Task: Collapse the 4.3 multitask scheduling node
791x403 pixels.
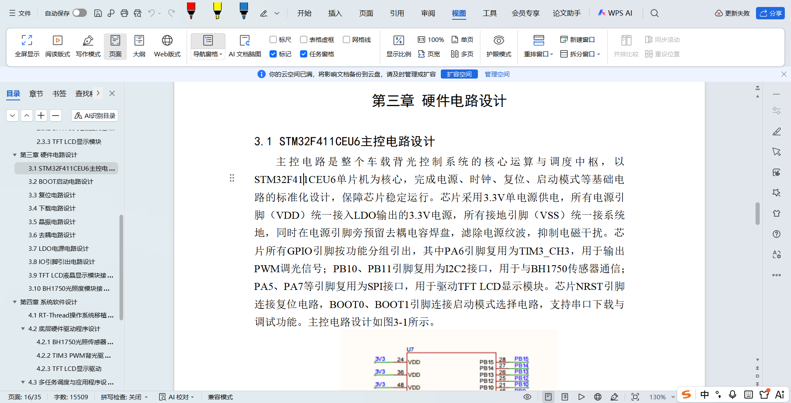Action: [x=23, y=382]
